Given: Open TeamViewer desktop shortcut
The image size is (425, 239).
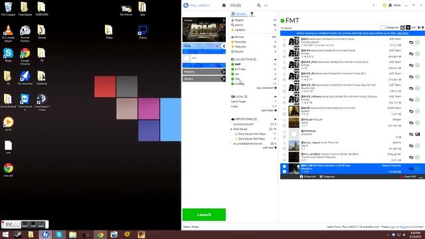Looking at the screenshot, I should [x=25, y=102].
